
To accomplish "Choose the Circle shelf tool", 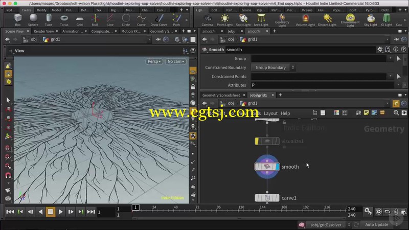I will pyautogui.click(x=126, y=20).
